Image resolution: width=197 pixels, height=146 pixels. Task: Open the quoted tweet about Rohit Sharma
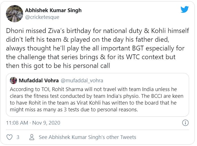click(97, 99)
